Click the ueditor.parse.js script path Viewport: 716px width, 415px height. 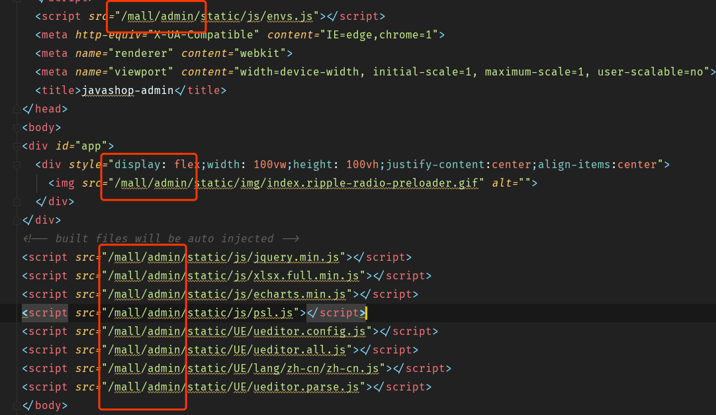[x=234, y=387]
